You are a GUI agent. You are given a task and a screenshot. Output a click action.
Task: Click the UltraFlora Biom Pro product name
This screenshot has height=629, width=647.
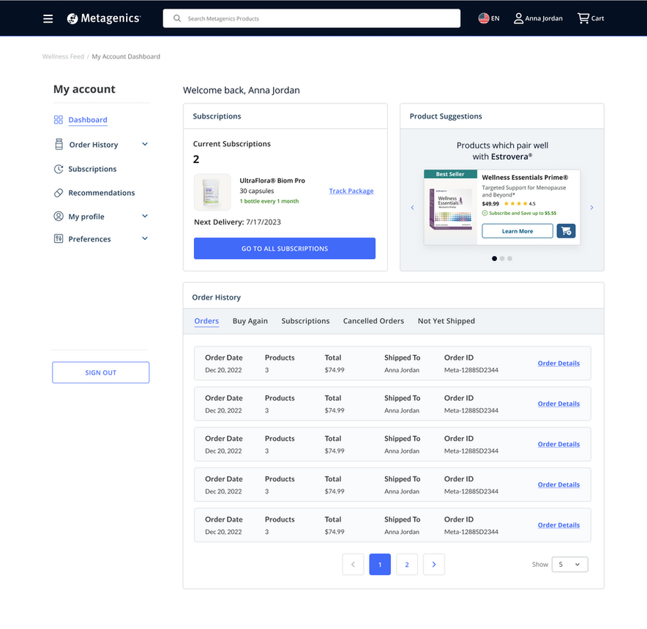tap(272, 181)
